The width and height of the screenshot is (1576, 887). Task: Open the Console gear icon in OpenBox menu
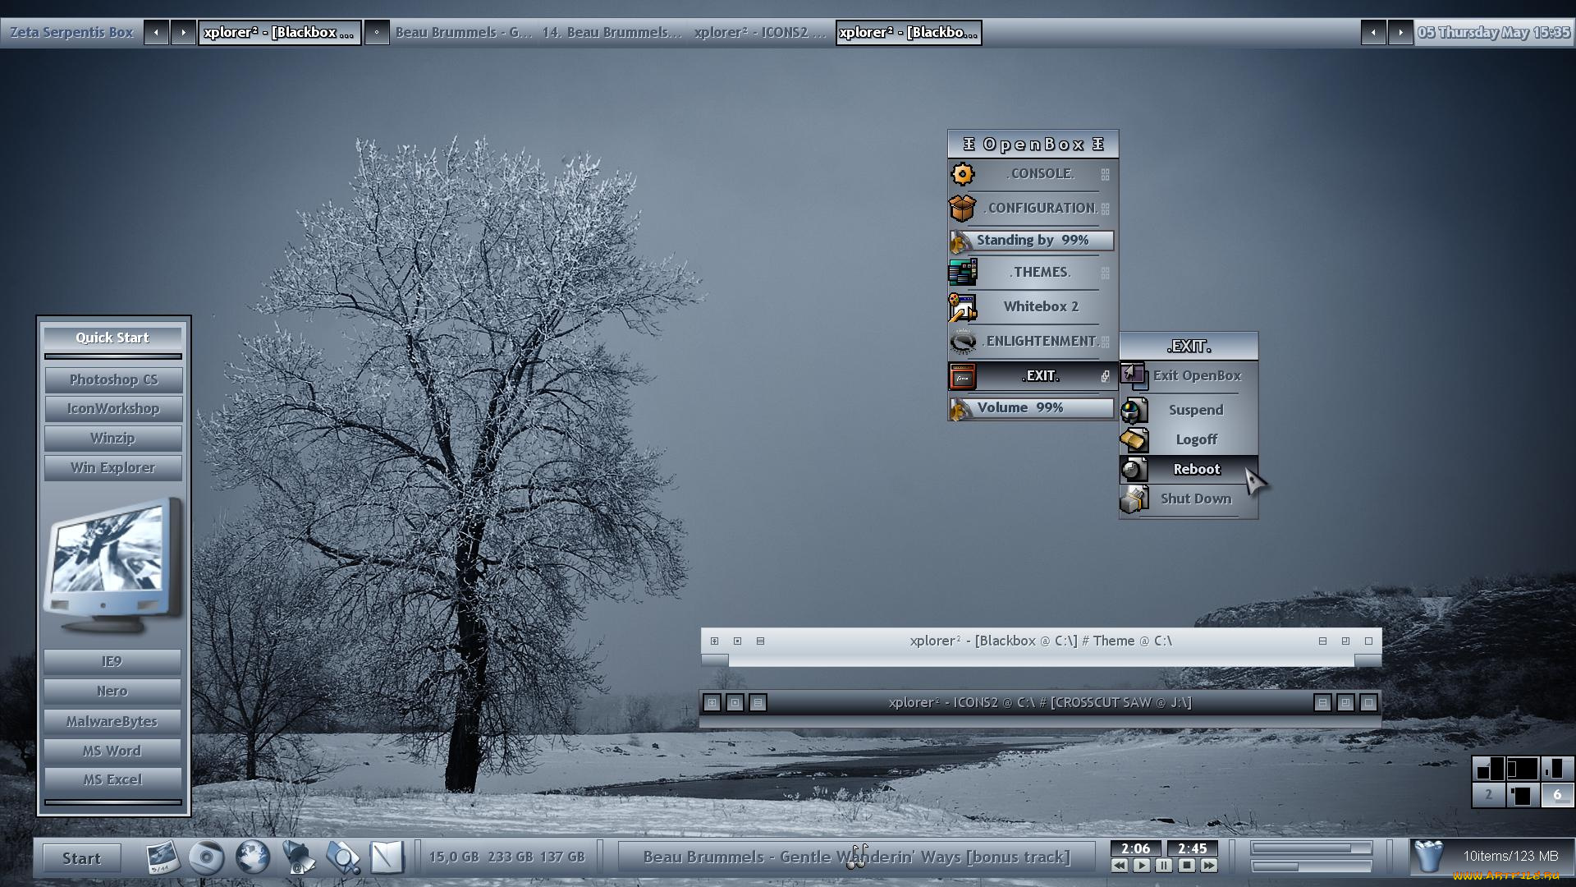[963, 174]
